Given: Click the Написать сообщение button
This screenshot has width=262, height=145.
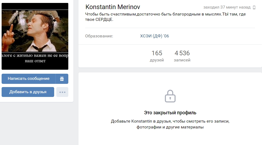Looking at the screenshot, I should click(x=29, y=79).
